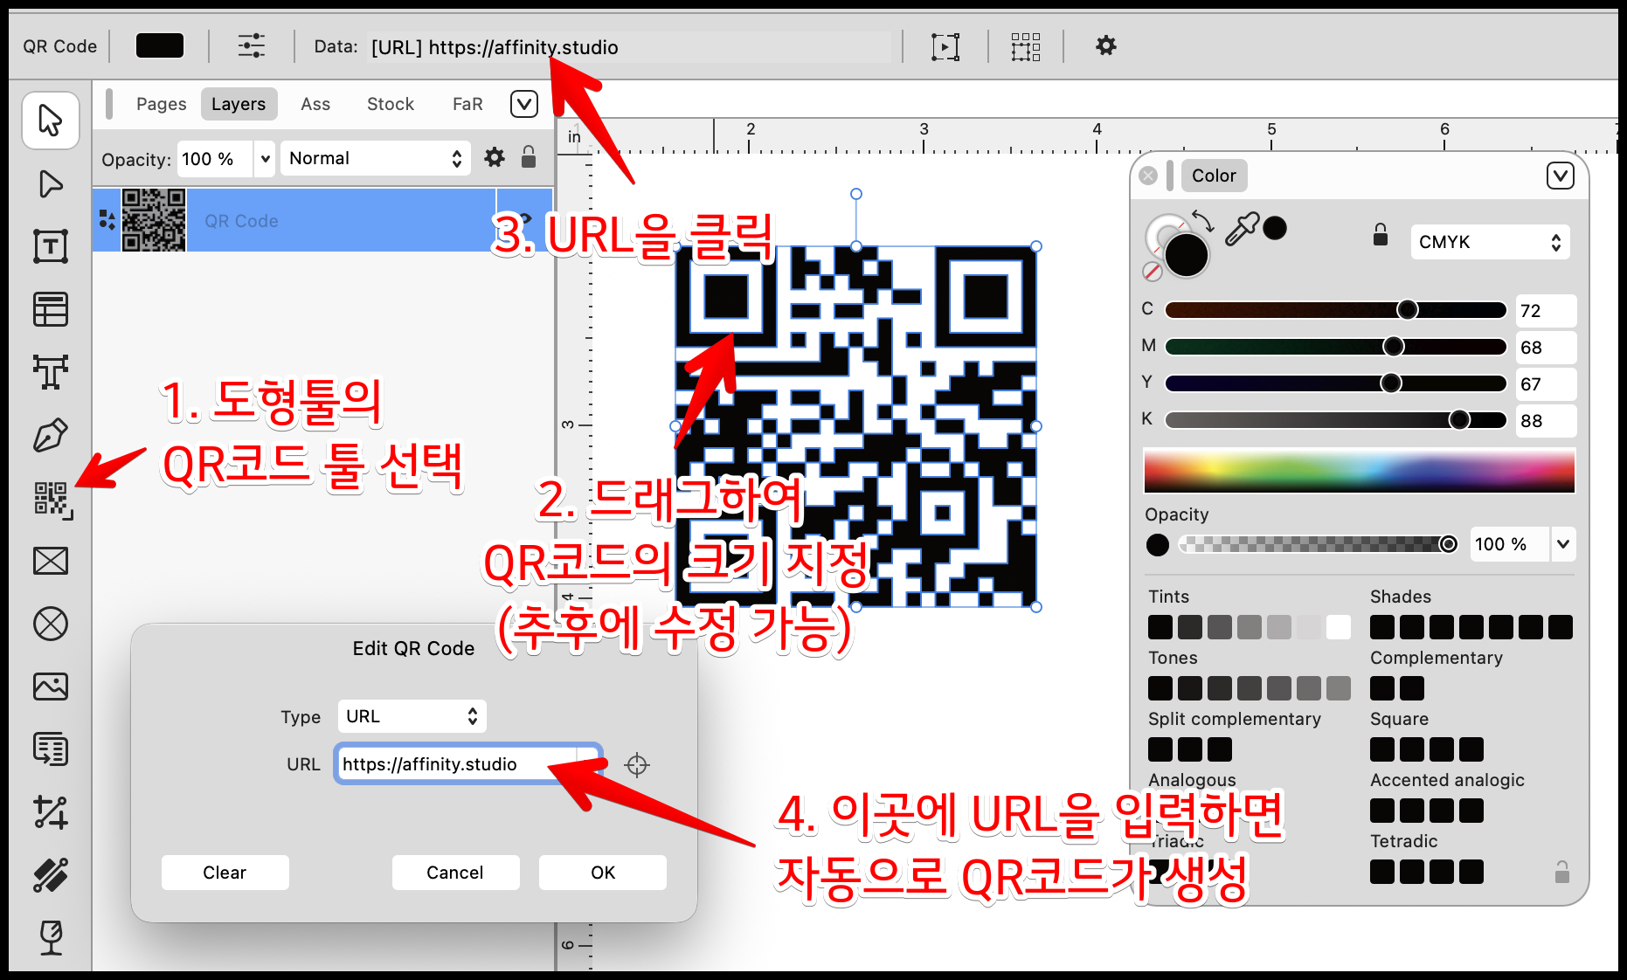This screenshot has width=1627, height=980.
Task: Click the URL field in the dialog
Action: [456, 764]
